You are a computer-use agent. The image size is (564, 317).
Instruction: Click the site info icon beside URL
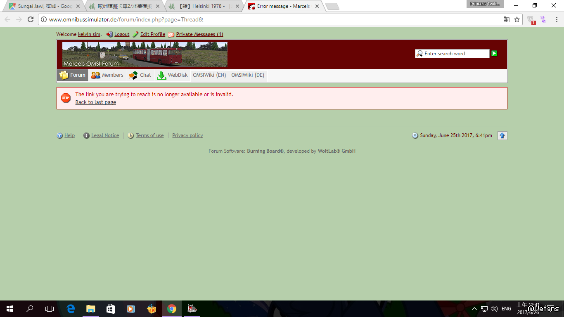[44, 19]
